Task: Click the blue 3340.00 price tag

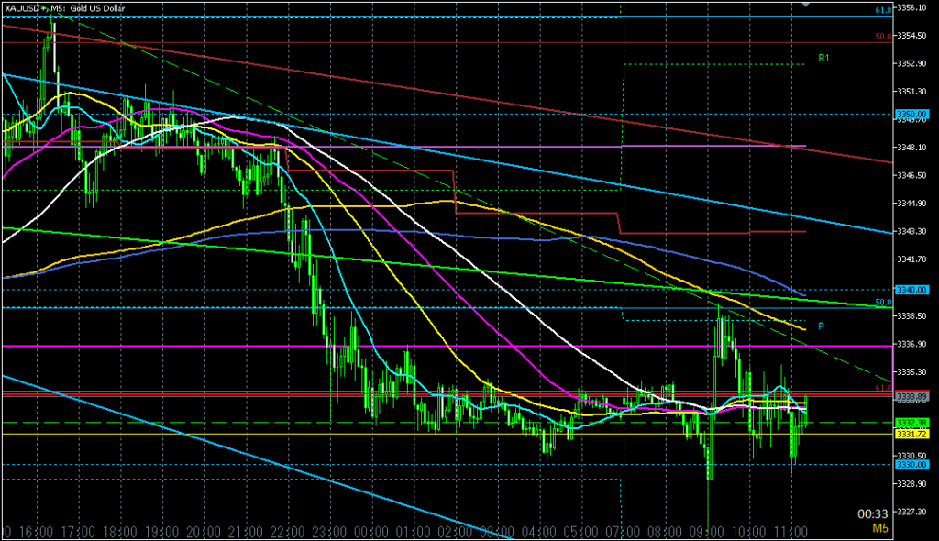Action: tap(911, 290)
